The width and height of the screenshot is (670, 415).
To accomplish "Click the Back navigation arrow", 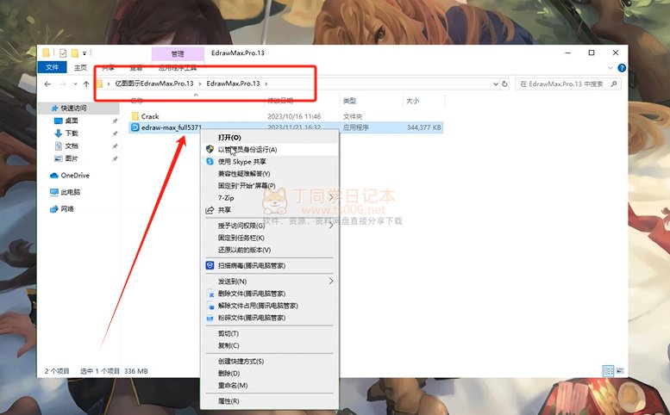I will [x=47, y=84].
